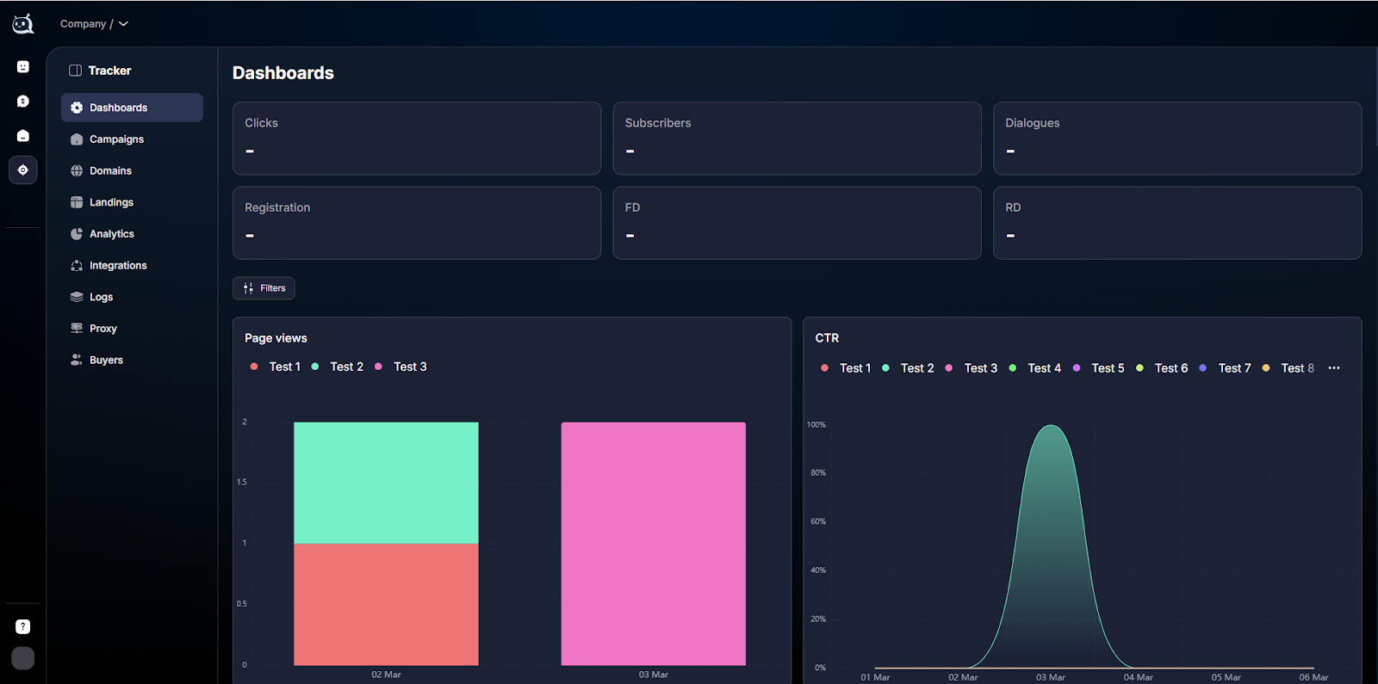
Task: Select the Dialogues metric card
Action: [1177, 139]
